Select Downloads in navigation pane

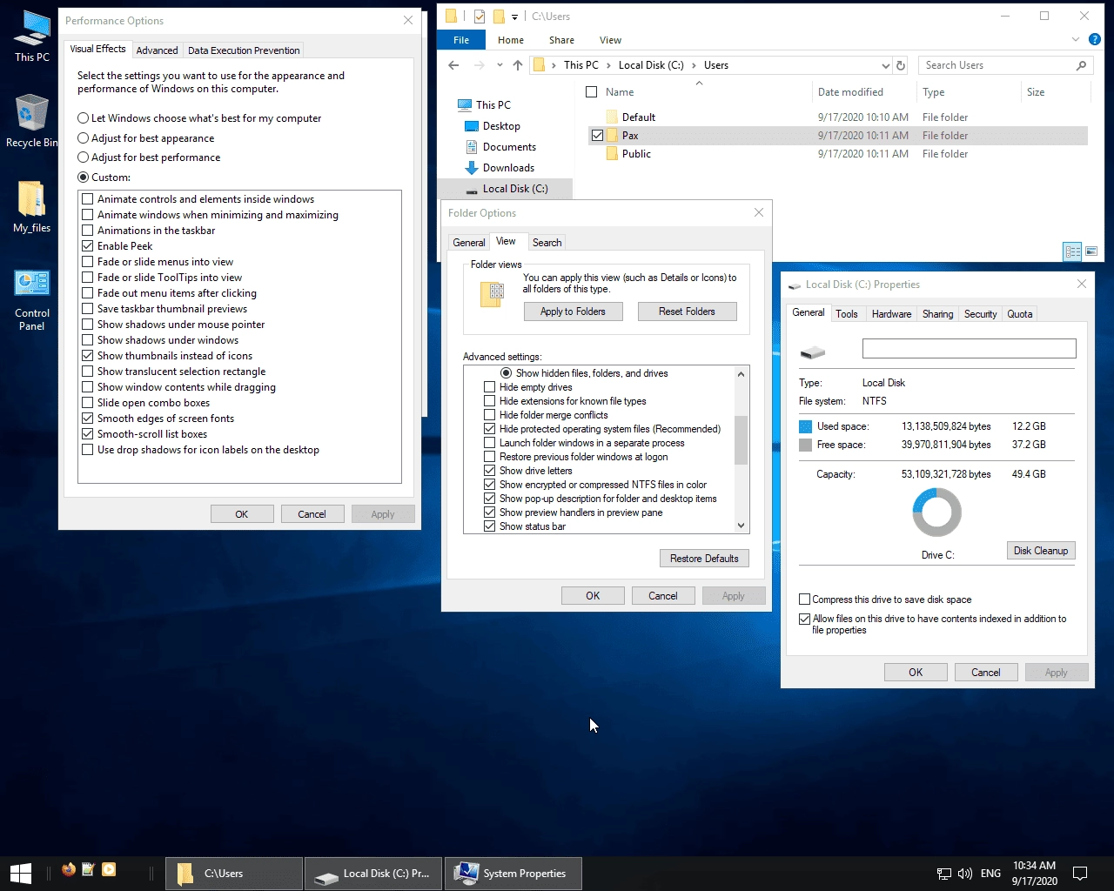tap(508, 168)
